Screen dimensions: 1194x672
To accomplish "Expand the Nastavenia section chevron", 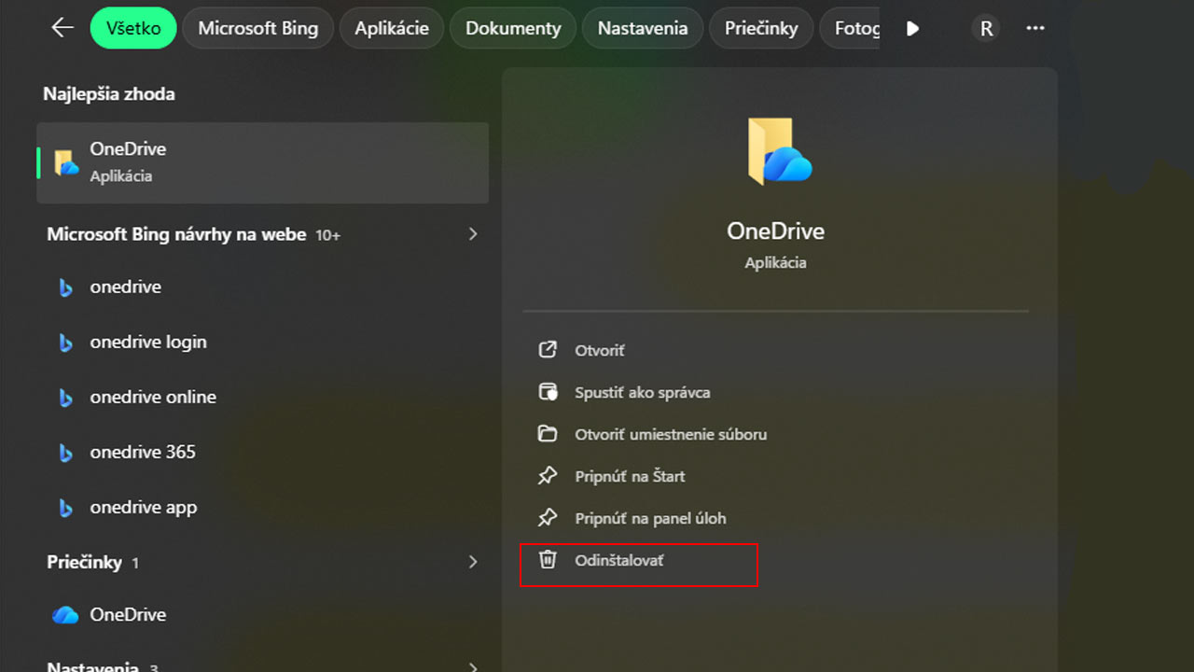I will tap(473, 666).
